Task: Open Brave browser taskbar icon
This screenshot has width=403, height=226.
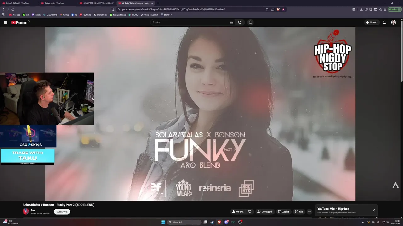Action: [x=219, y=222]
